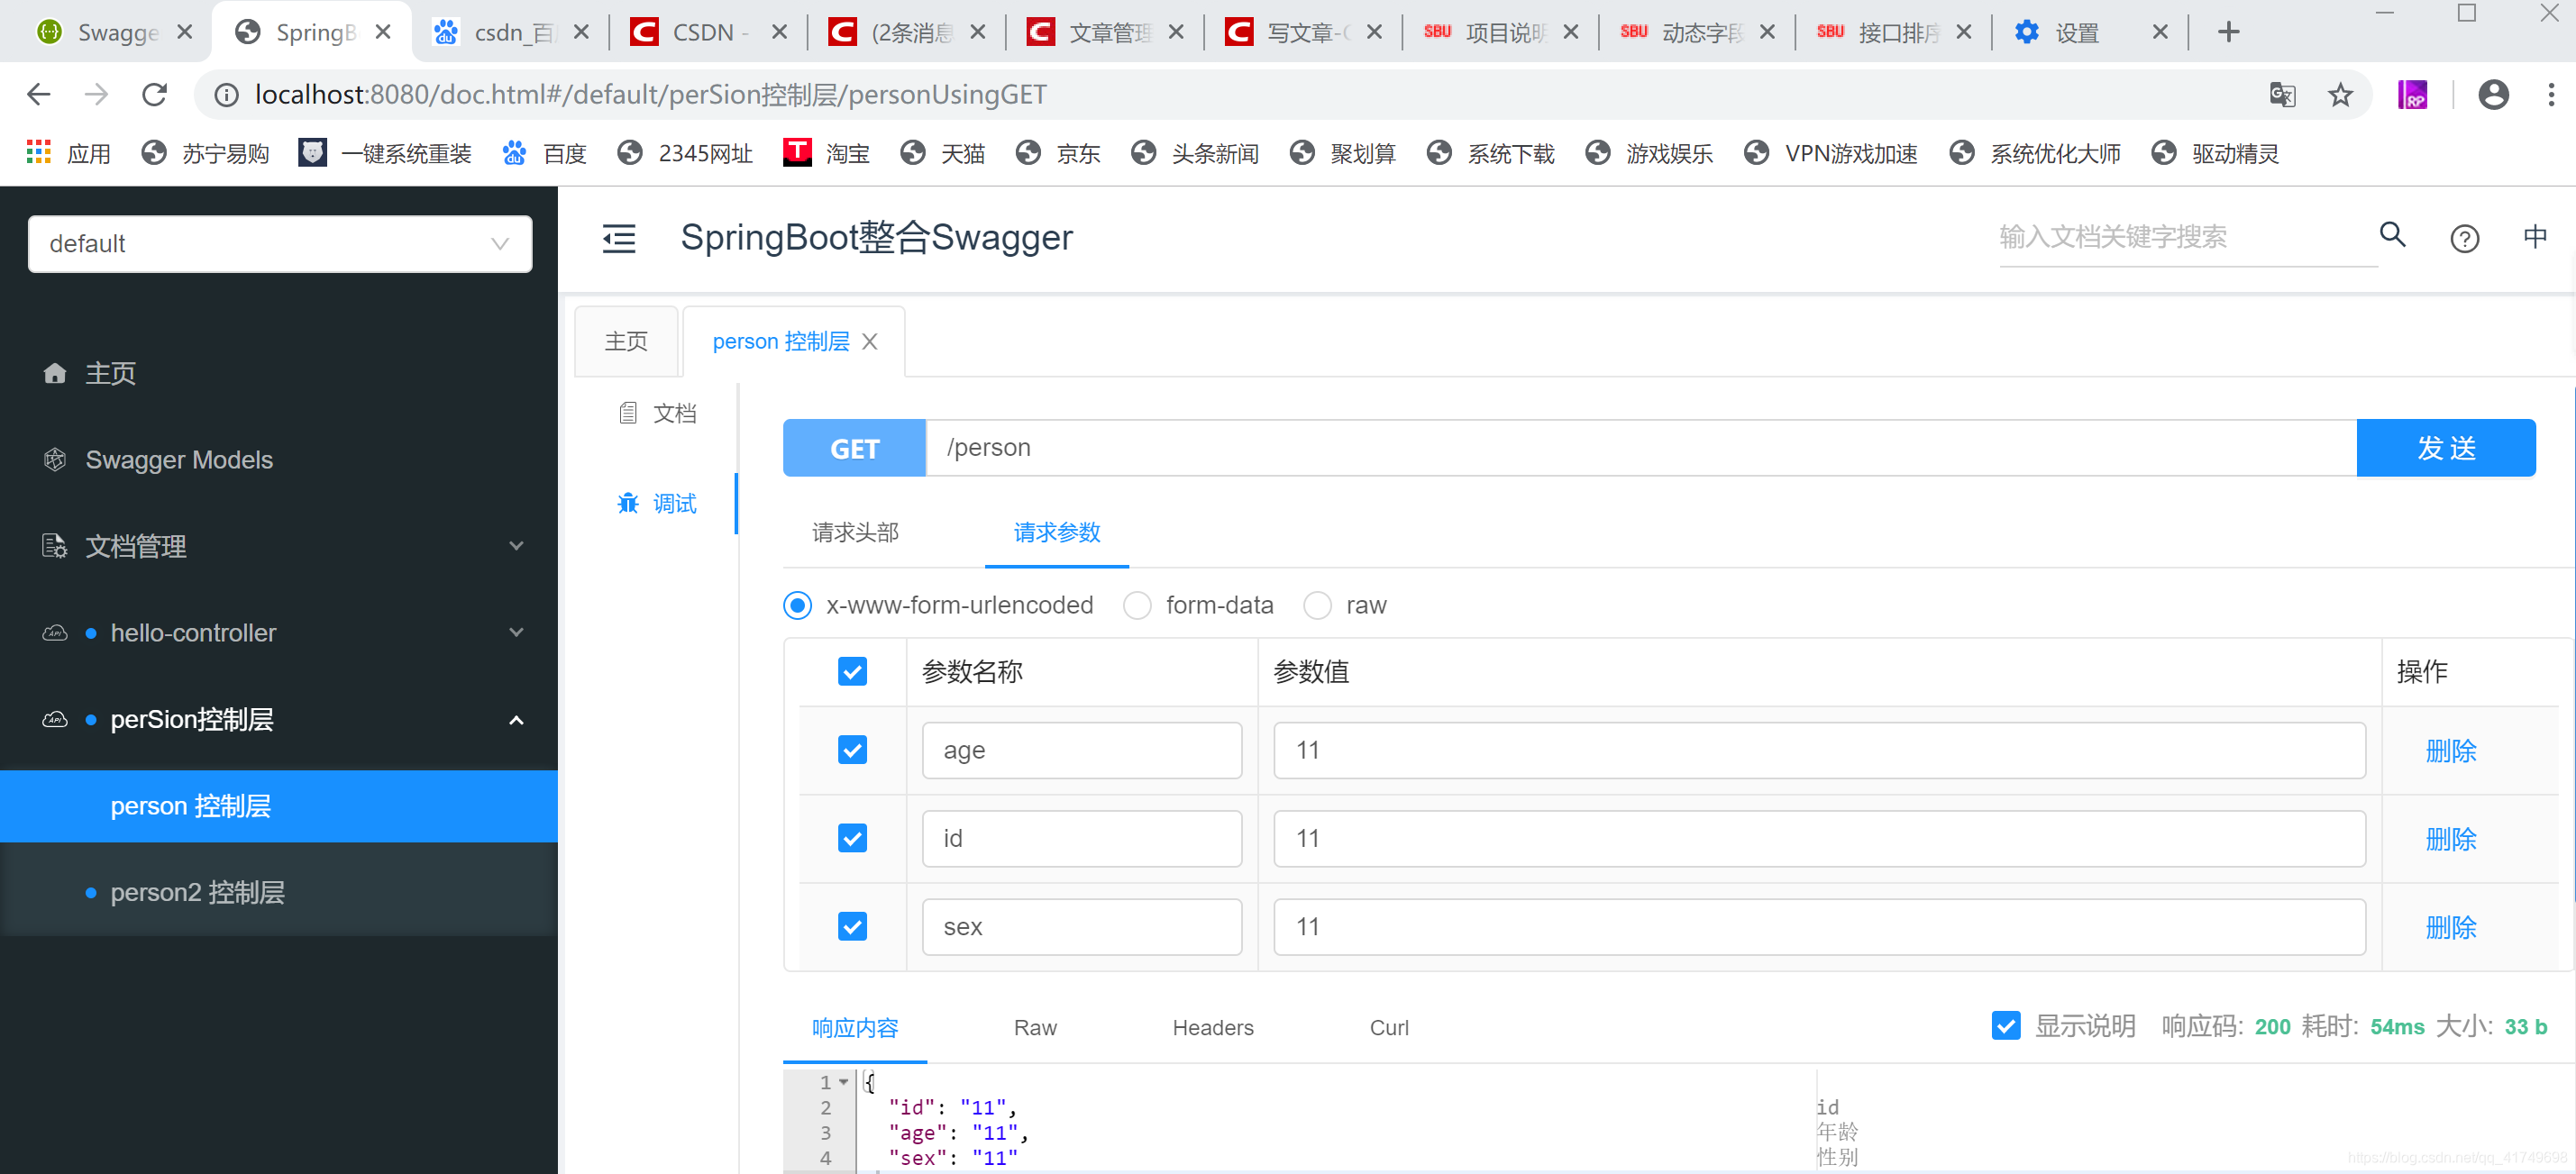
Task: Click 删除 to remove the sex parameter
Action: click(2451, 927)
